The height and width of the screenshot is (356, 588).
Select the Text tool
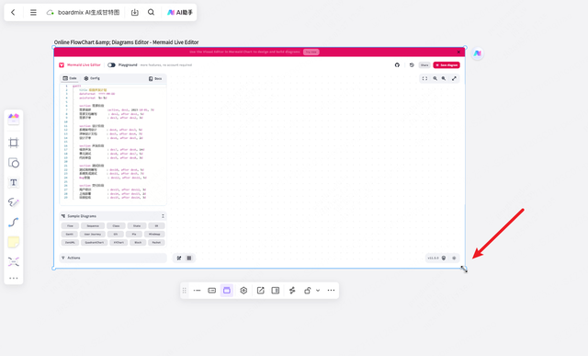coord(14,182)
